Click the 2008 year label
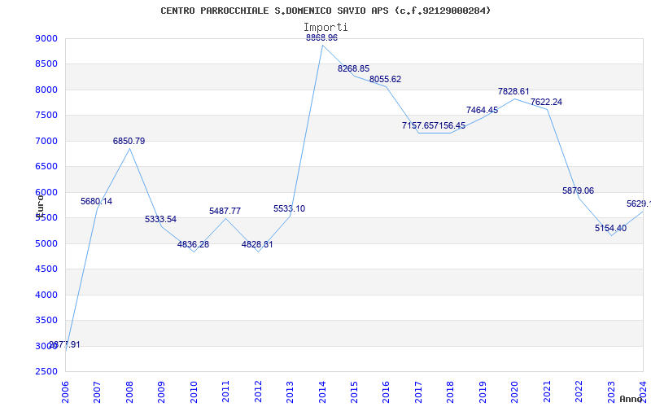 (x=129, y=392)
